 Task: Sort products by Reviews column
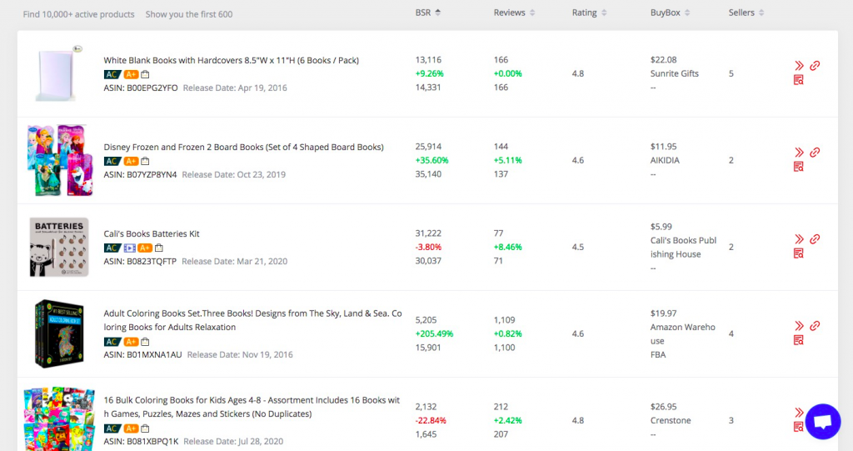click(514, 13)
